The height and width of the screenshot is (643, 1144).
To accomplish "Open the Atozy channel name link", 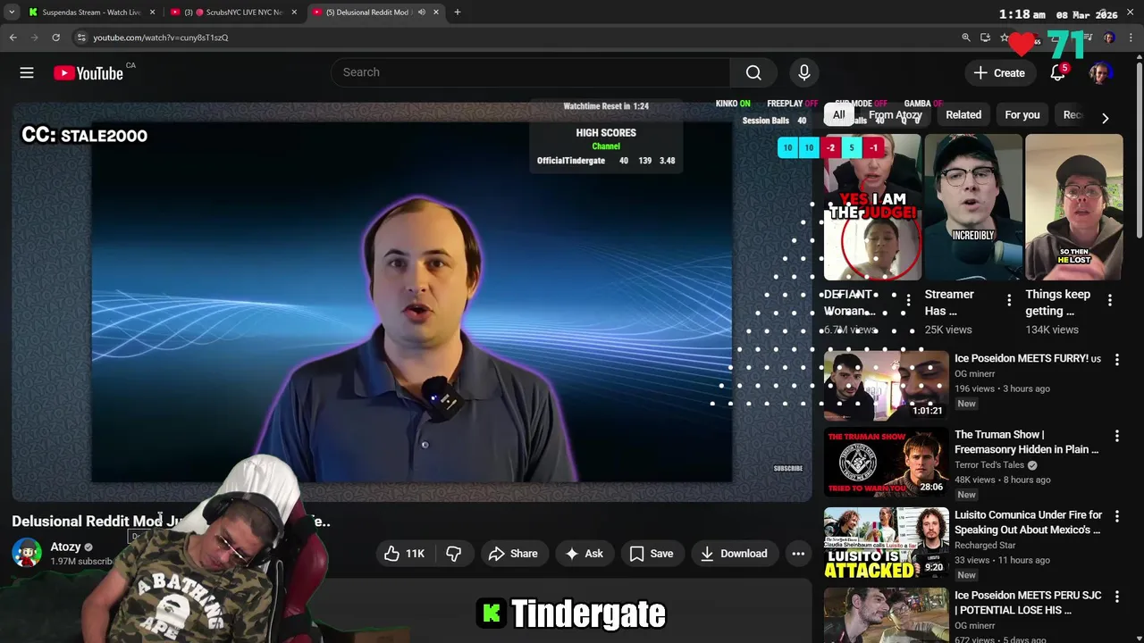I will [66, 547].
